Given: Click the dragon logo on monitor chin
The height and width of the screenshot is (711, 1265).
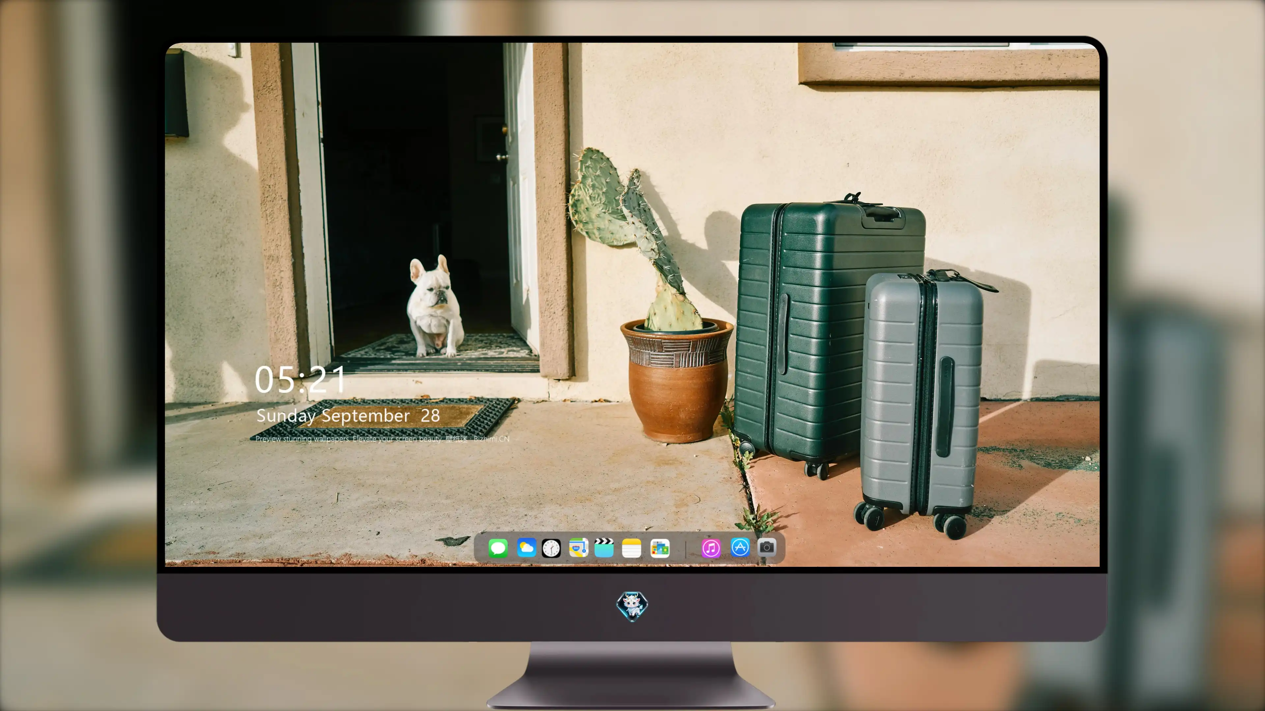Looking at the screenshot, I should click(632, 606).
